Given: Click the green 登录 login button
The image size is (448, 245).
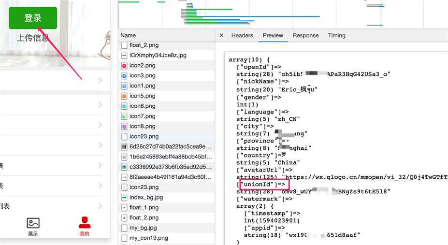Looking at the screenshot, I should click(x=33, y=18).
